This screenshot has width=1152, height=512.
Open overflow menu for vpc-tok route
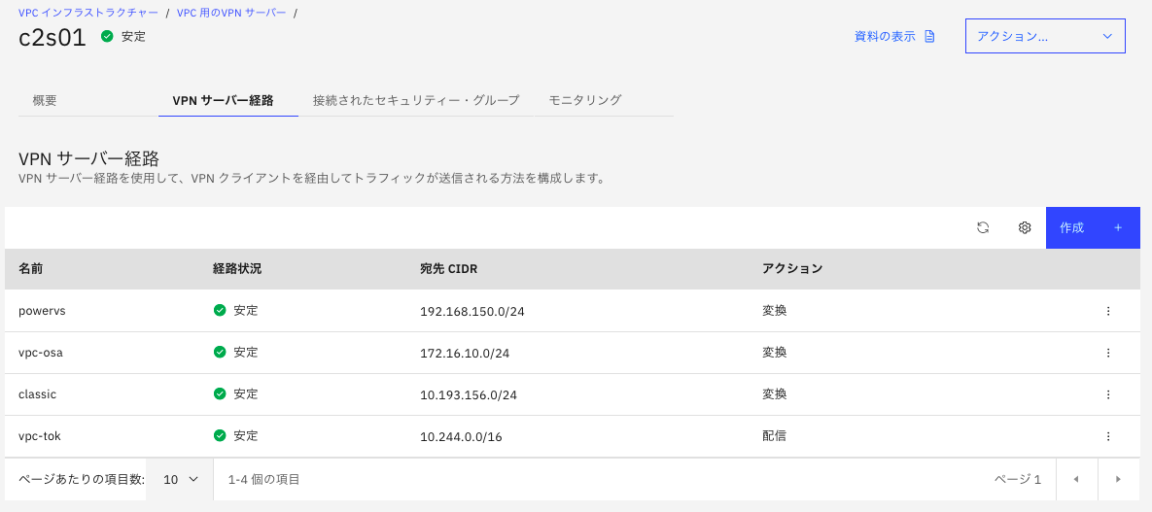pyautogui.click(x=1108, y=436)
